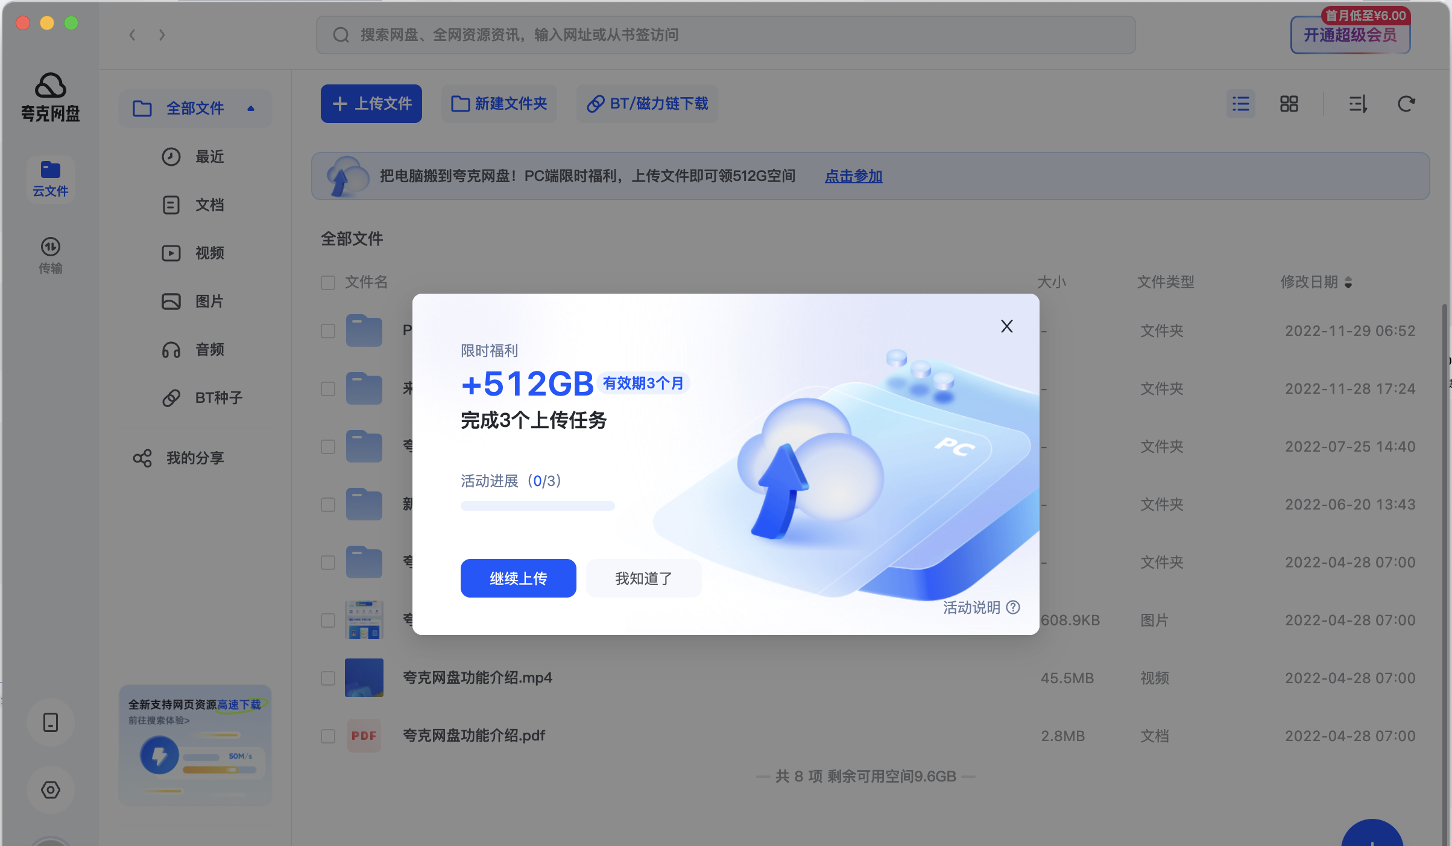Screen dimensions: 1452x846
Task: Open the 云文件 cloud files section
Action: pos(51,179)
